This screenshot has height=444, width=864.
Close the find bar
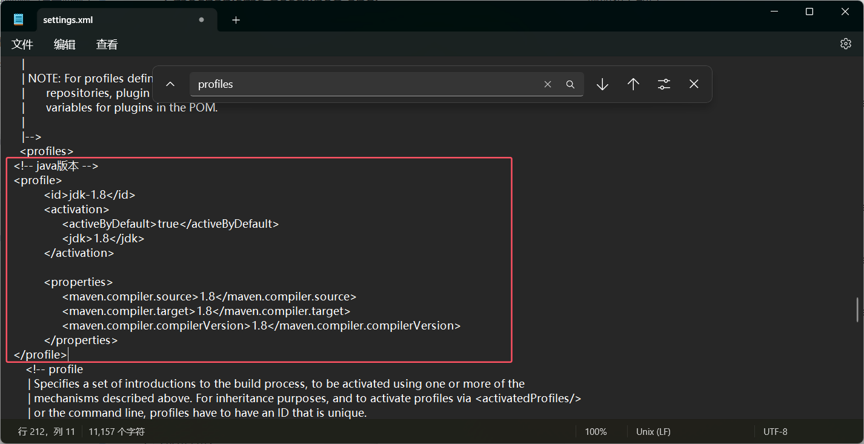click(x=694, y=84)
